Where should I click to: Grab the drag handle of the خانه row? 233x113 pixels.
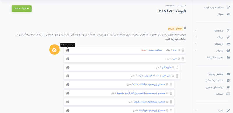click(183, 50)
